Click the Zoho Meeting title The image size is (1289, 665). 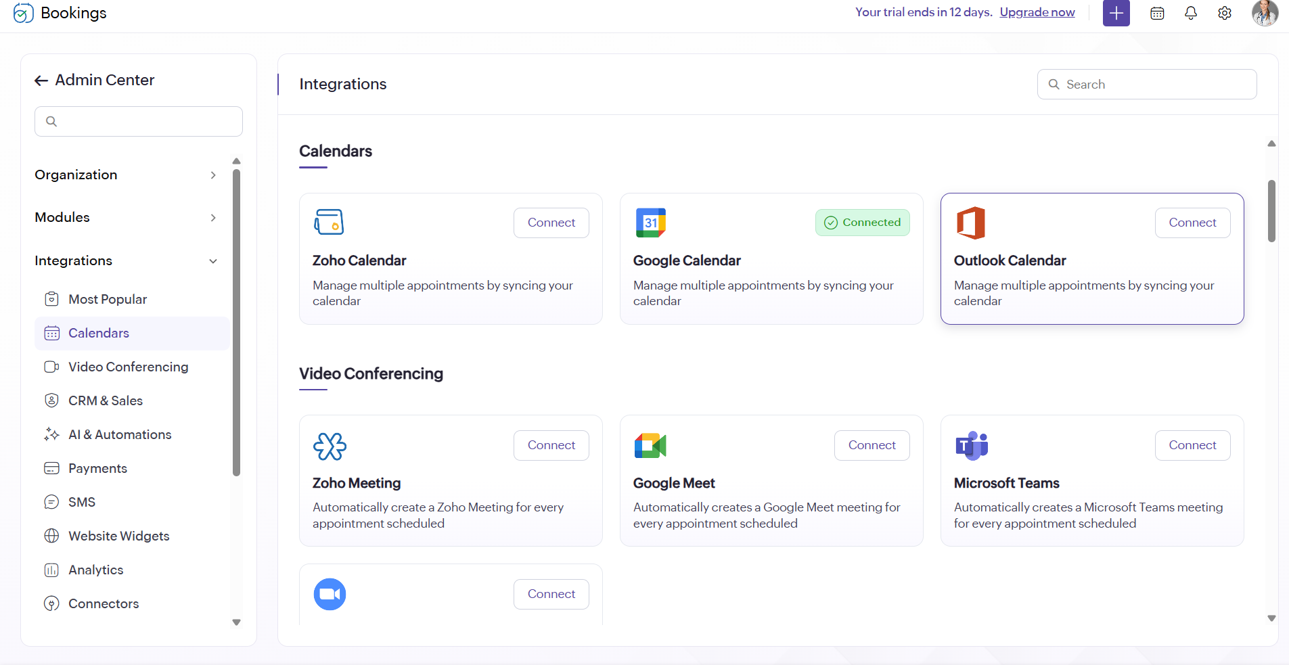[357, 483]
